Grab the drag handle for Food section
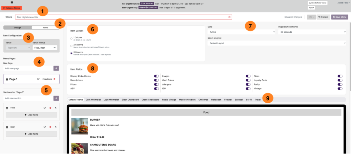Image resolution: width=351 pixels, height=155 pixels. coord(7,108)
